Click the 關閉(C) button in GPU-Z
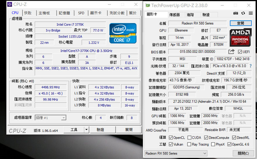257x159 pixels. (243, 153)
